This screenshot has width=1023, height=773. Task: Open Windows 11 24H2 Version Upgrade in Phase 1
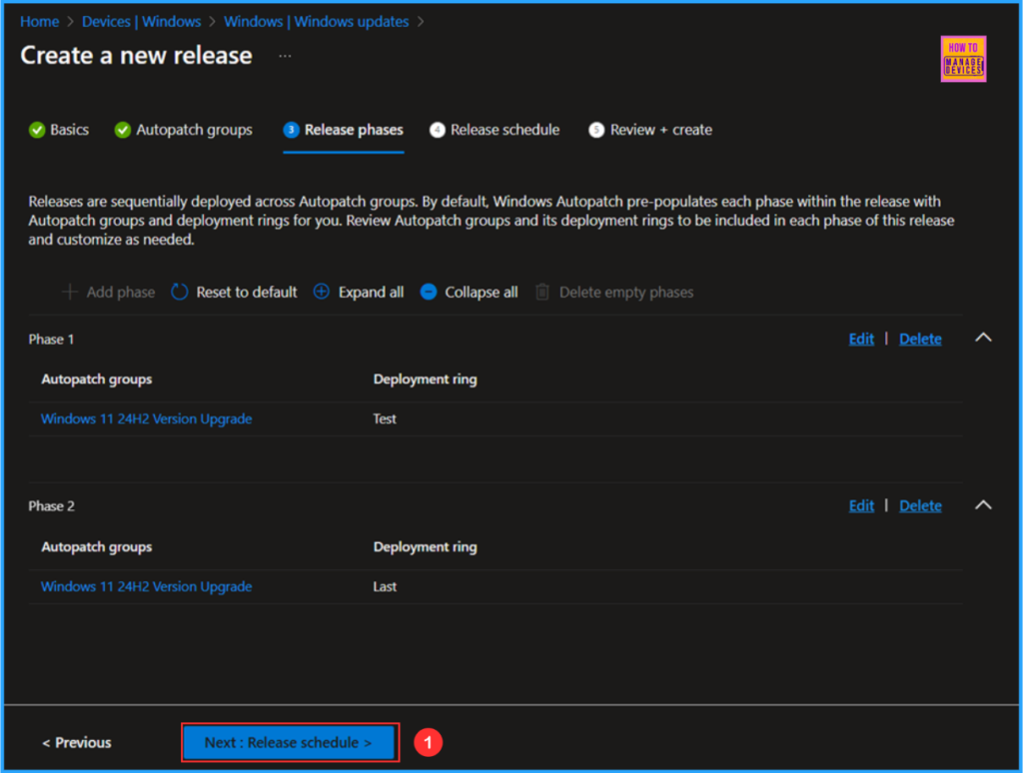[x=146, y=418]
